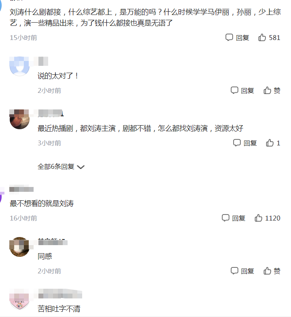Open avatar of "最近热播剧" commenter

pos(19,119)
